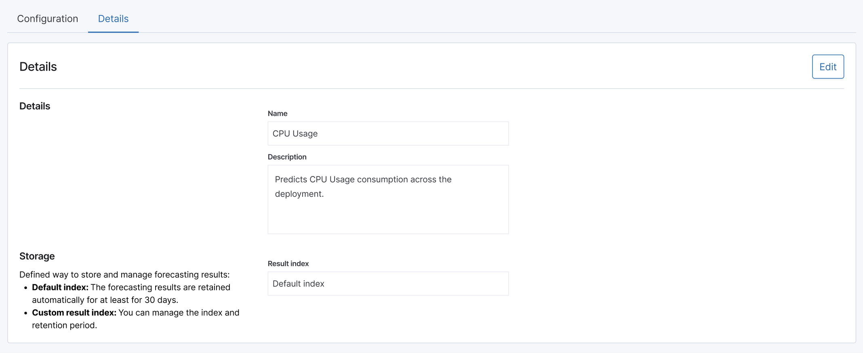The width and height of the screenshot is (863, 353).
Task: Click the Details page heading
Action: [x=38, y=66]
